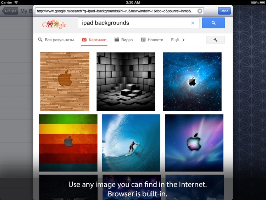
Task: Clear the search query with the blue X
Action: click(x=193, y=23)
